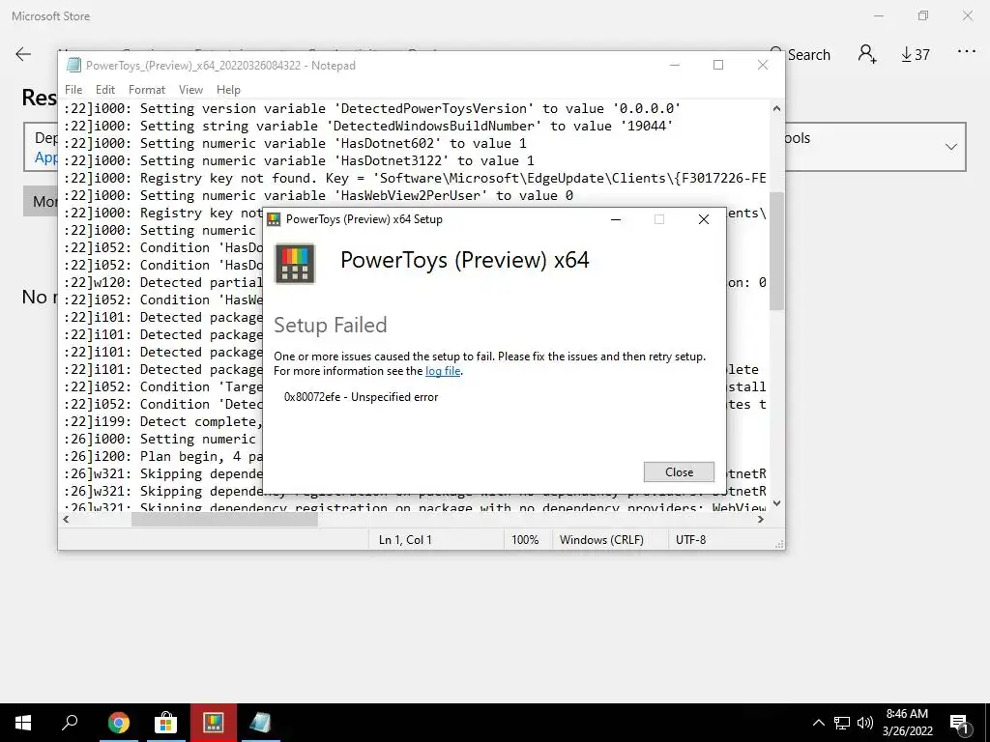
Task: Open volume control tray icon
Action: [x=865, y=723]
